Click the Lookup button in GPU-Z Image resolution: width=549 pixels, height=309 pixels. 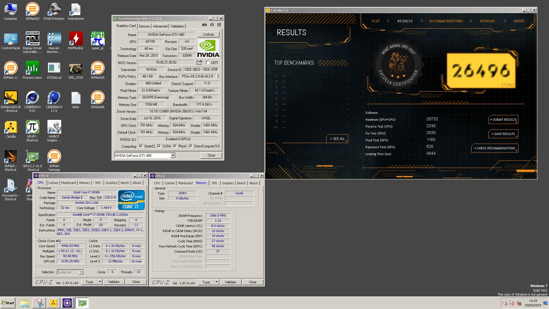pyautogui.click(x=208, y=34)
